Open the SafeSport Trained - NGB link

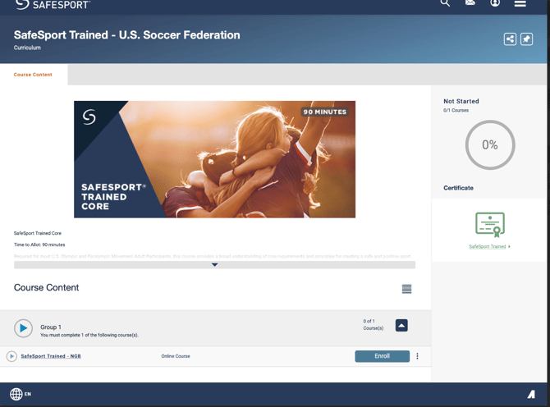(51, 356)
